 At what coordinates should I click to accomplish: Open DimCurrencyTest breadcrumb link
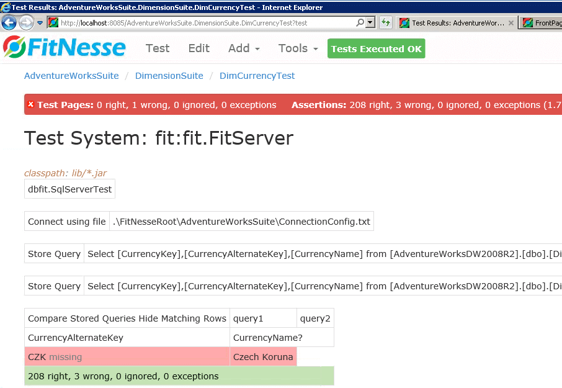pyautogui.click(x=257, y=76)
